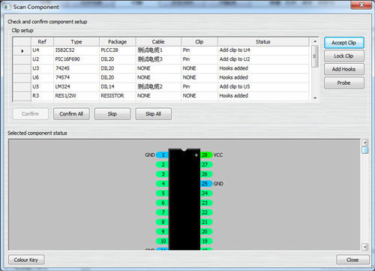The image size is (375, 271).
Task: Click the LM324 type cell
Action: 76,86
